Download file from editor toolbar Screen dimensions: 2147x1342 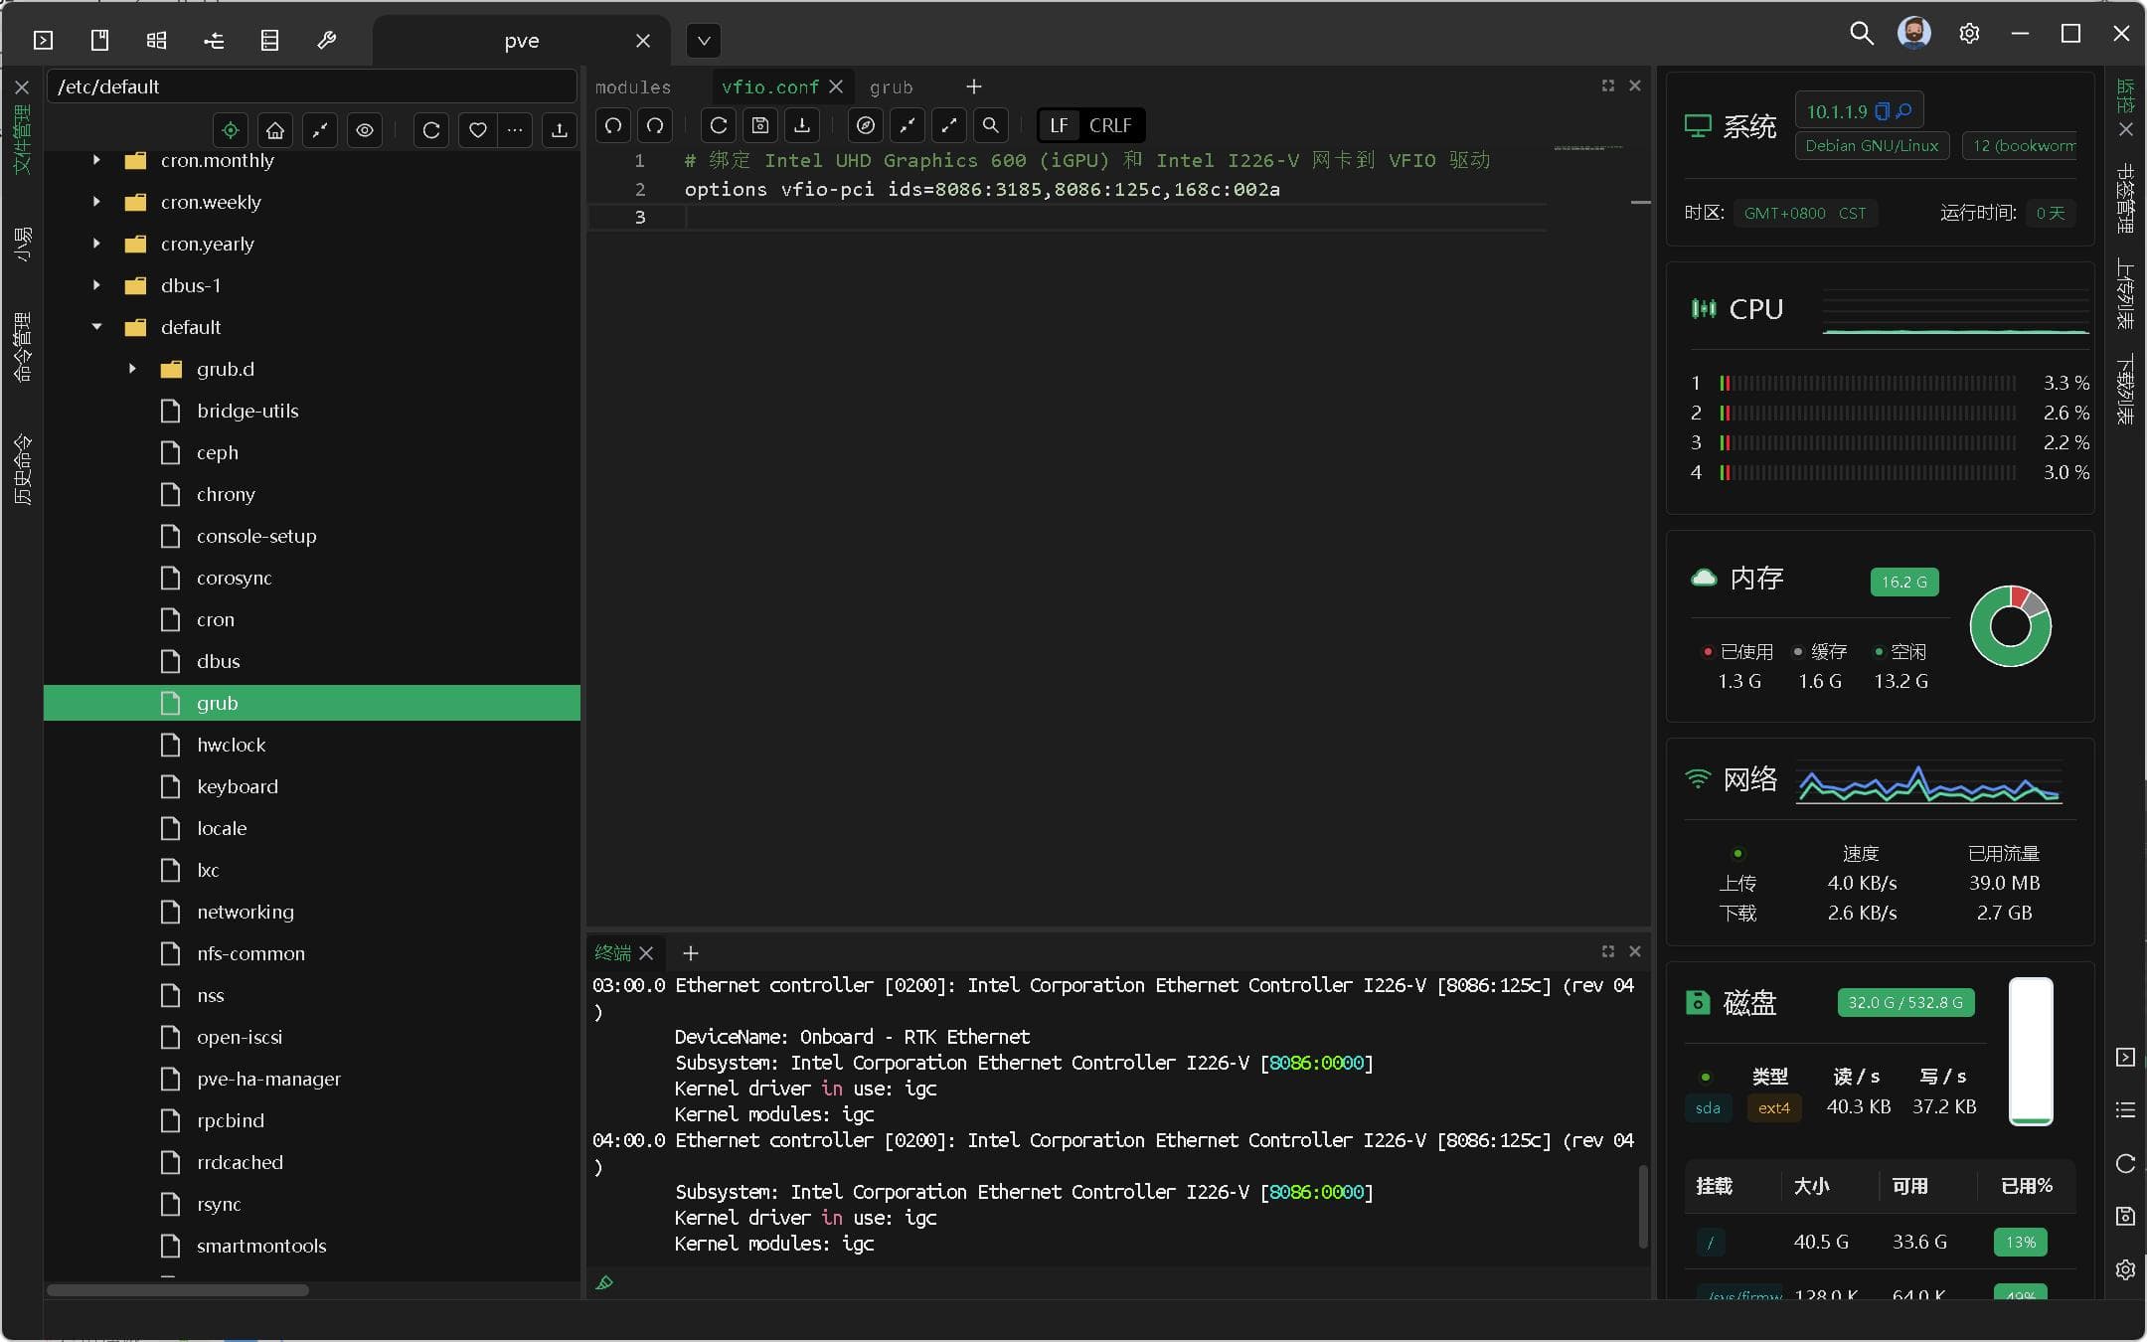(x=802, y=125)
